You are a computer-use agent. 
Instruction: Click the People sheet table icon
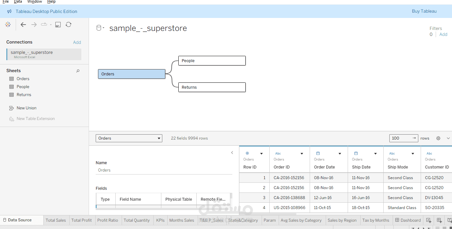coord(11,87)
